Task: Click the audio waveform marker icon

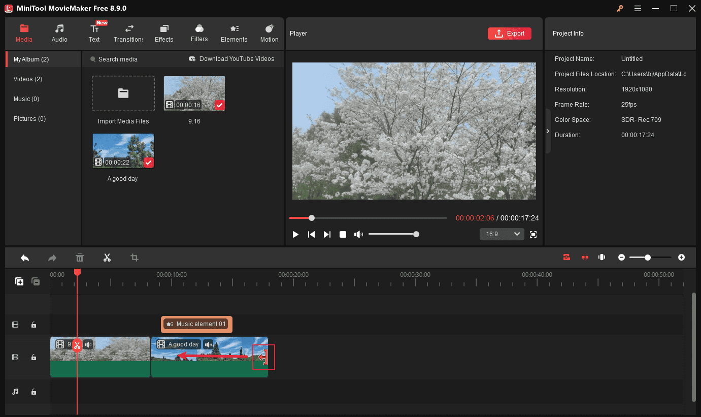Action: (602, 257)
